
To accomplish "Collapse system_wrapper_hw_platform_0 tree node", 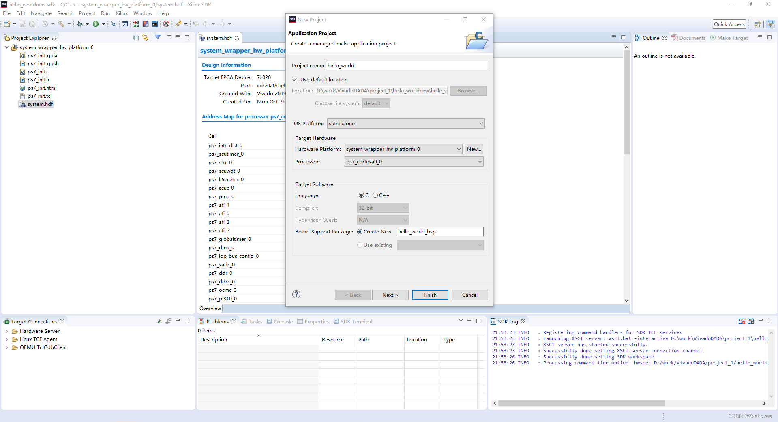I will (7, 47).
